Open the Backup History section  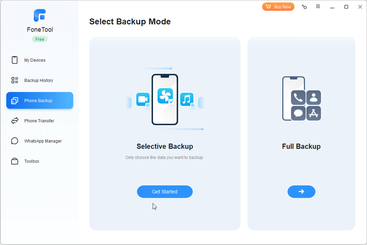pos(39,80)
